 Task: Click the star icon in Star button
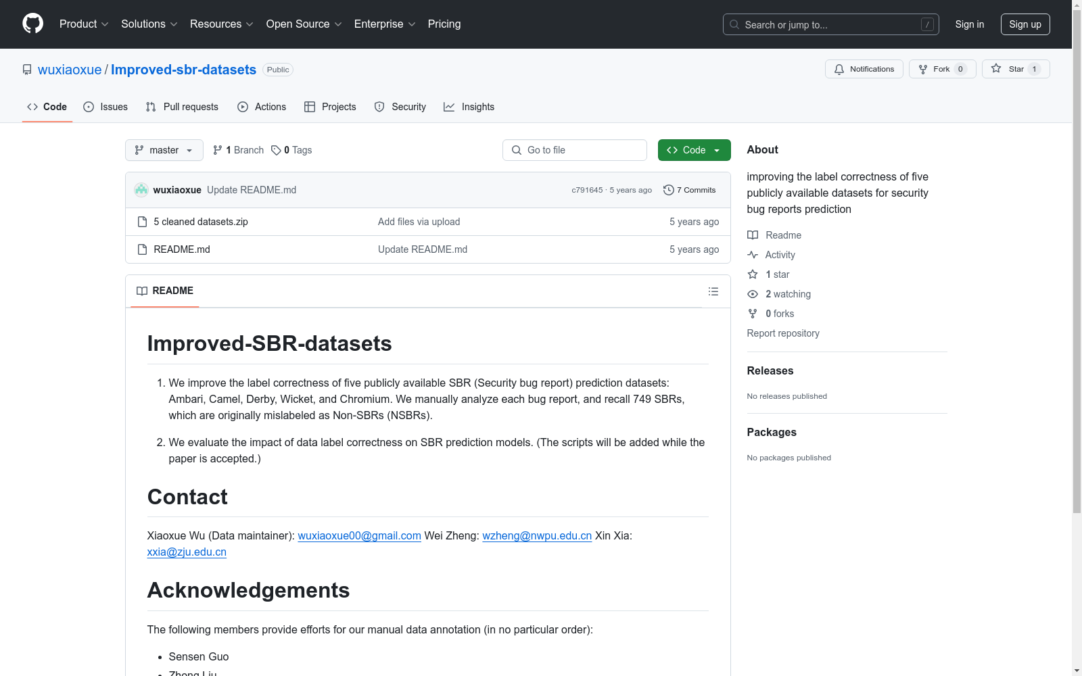(996, 68)
